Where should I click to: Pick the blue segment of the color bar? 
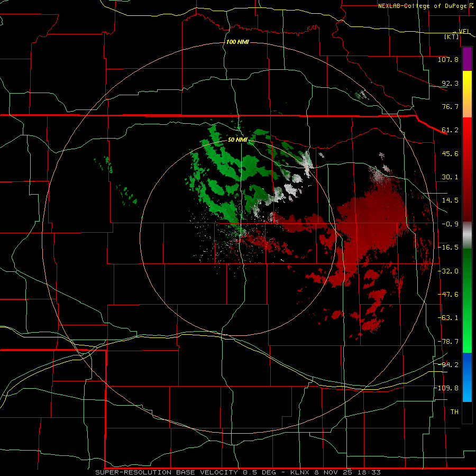[x=467, y=377]
